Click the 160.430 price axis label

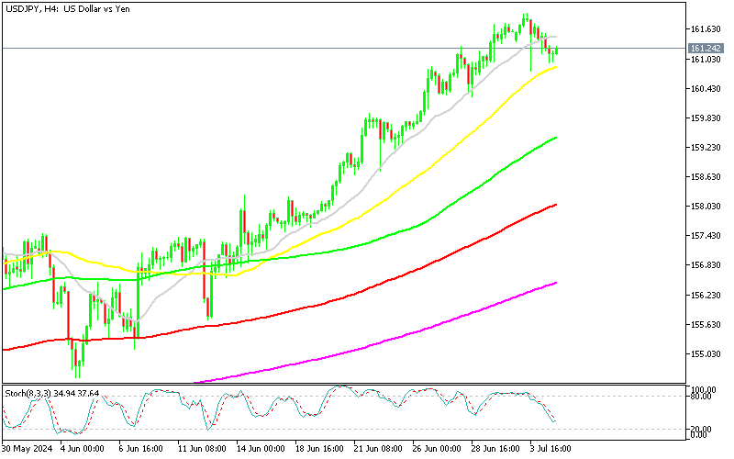(706, 88)
